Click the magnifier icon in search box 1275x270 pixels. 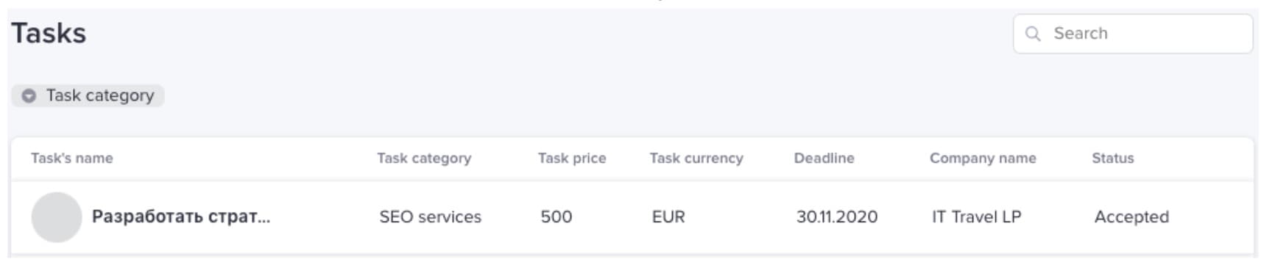click(x=1033, y=34)
